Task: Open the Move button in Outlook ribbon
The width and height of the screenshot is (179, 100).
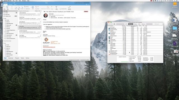Action: point(33,7)
